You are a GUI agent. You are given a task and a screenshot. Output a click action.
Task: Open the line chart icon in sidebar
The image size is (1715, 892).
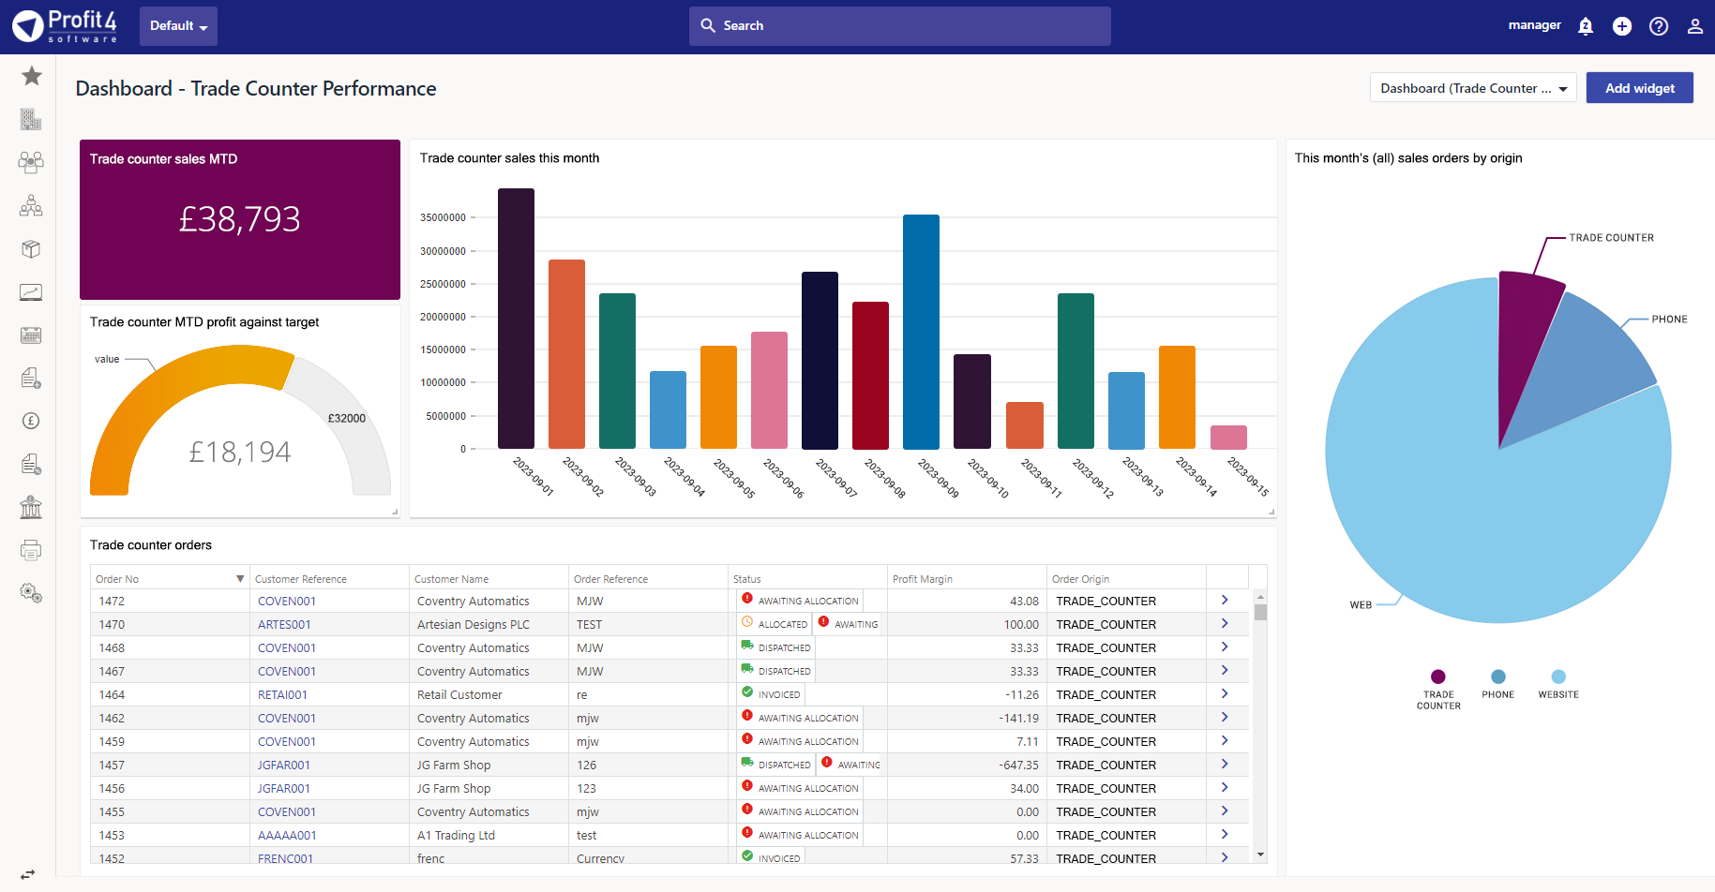31,292
